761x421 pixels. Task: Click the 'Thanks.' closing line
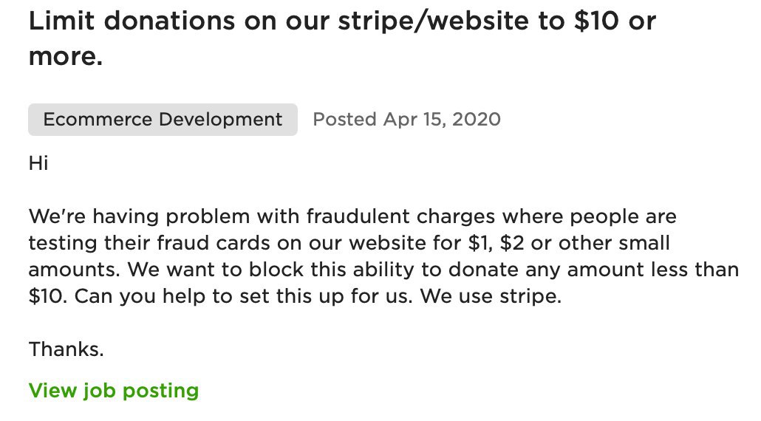pyautogui.click(x=66, y=349)
